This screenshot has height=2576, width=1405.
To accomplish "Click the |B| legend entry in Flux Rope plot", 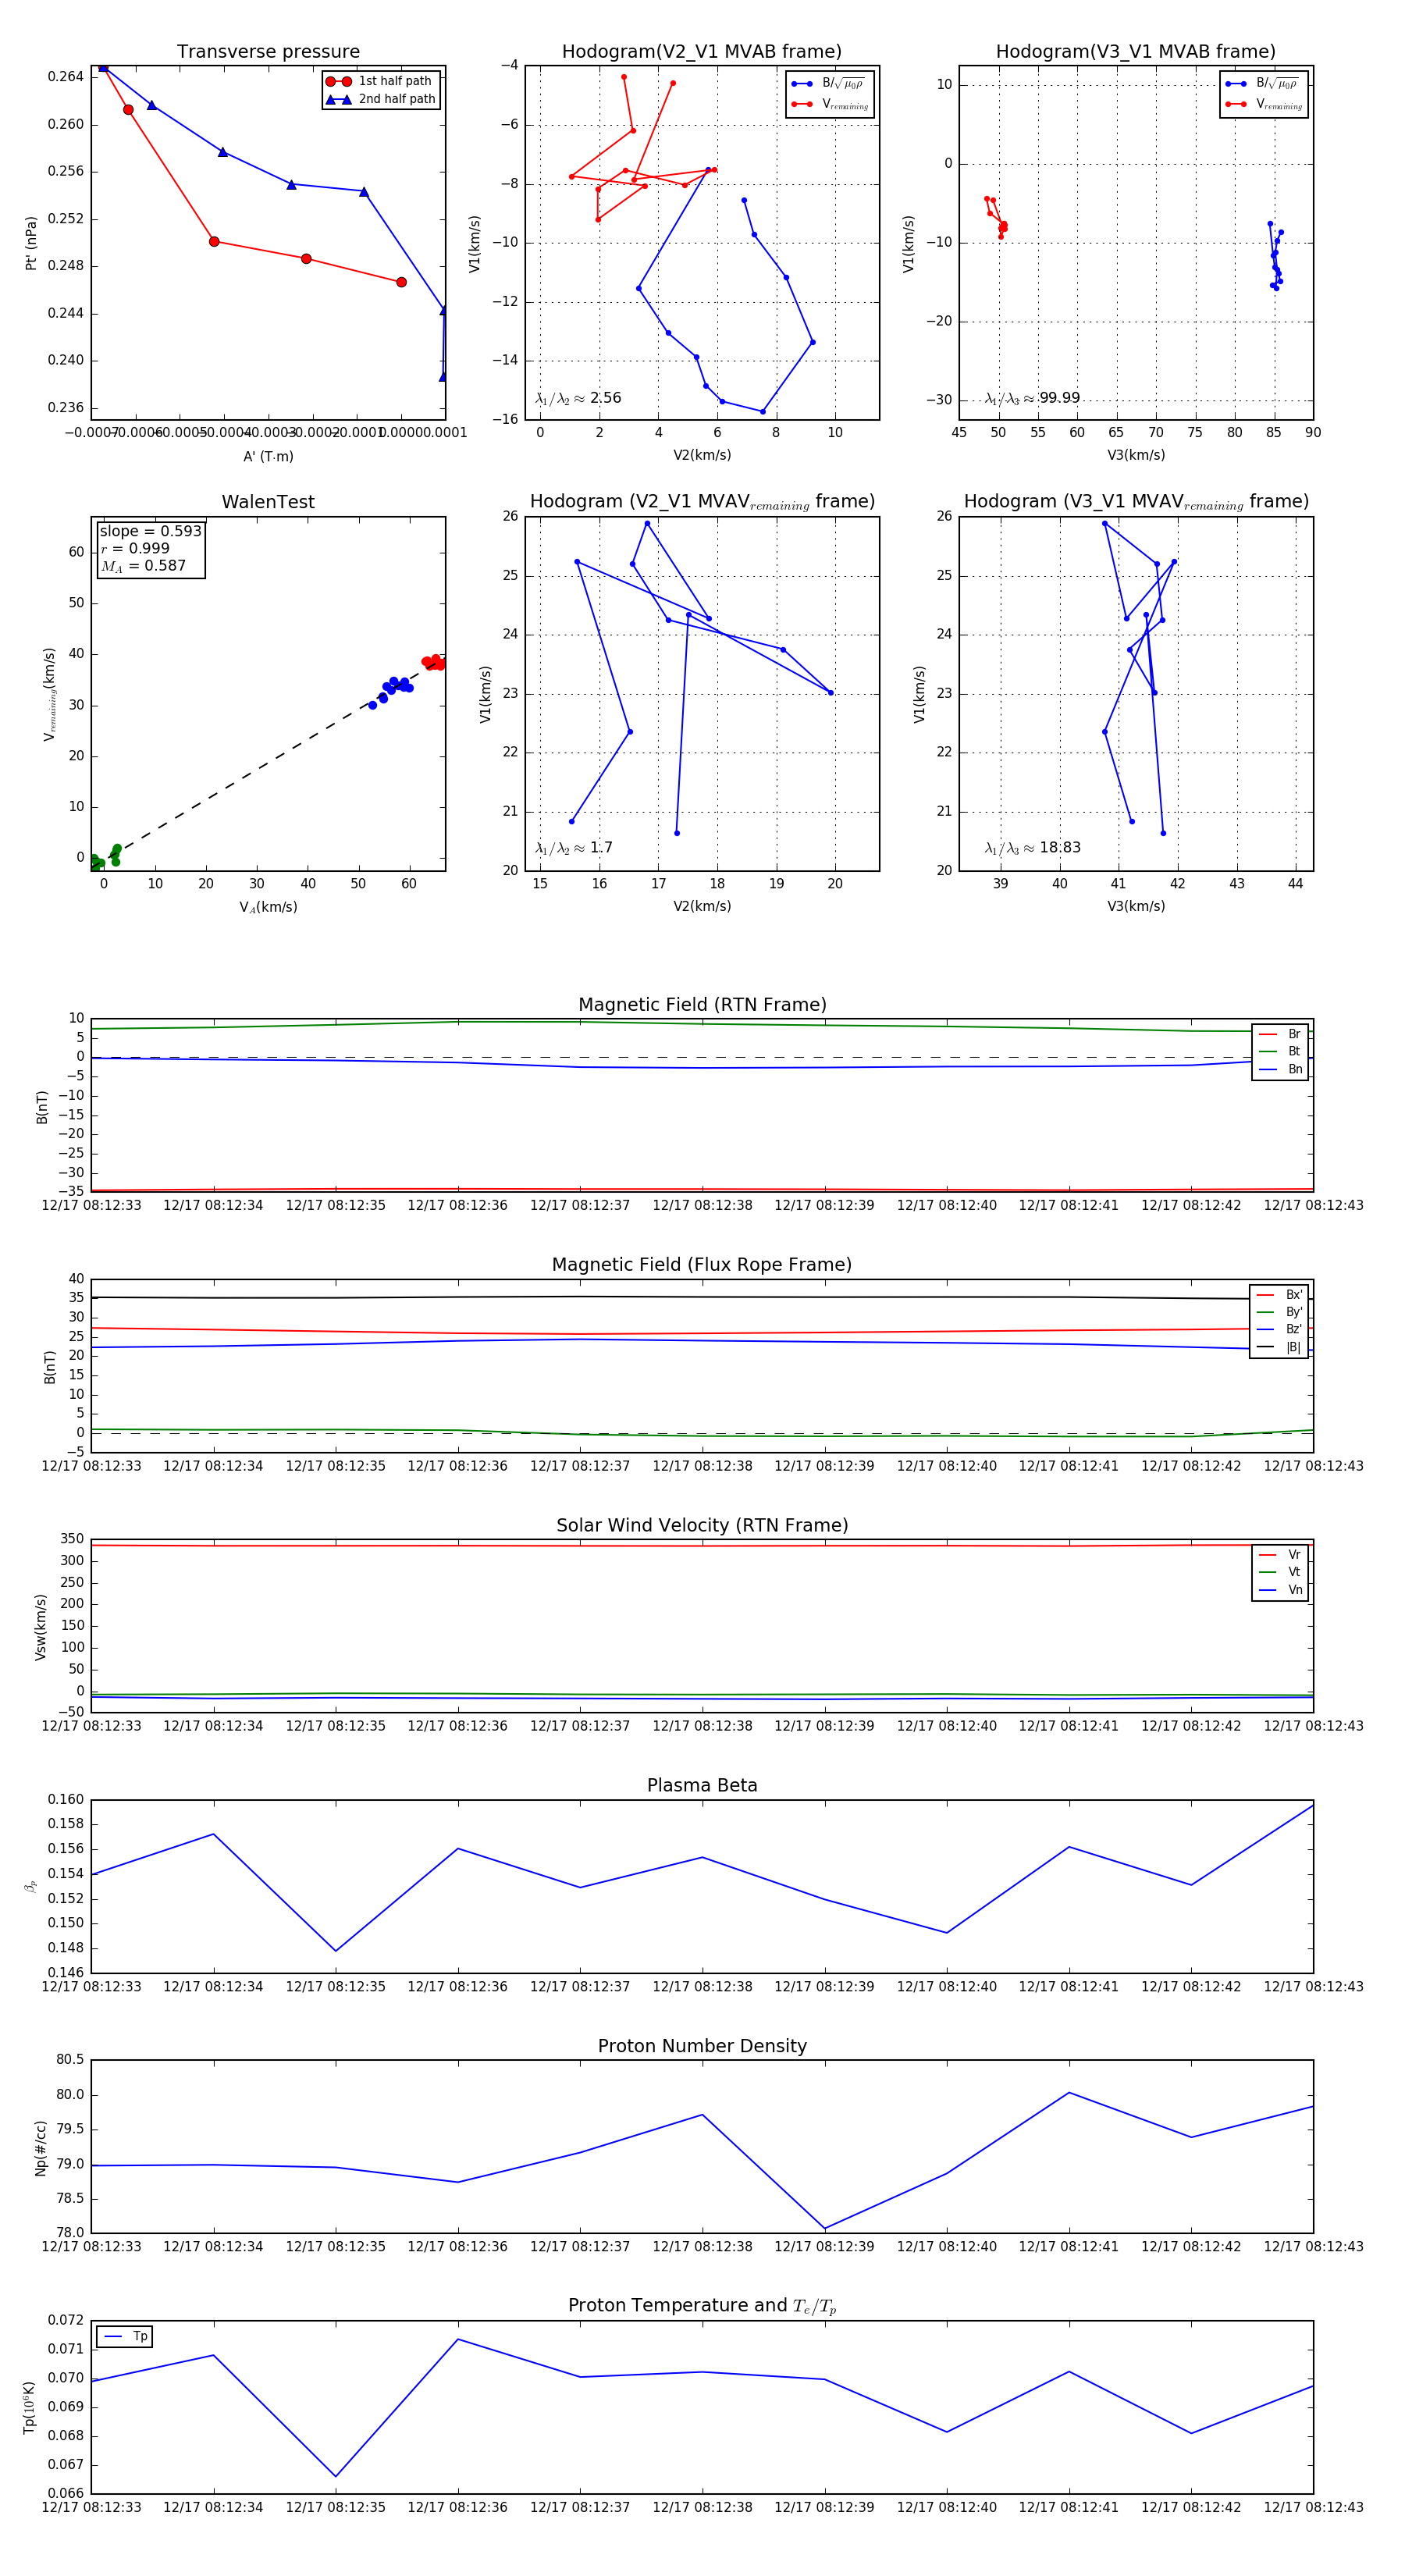I will coord(1280,1347).
